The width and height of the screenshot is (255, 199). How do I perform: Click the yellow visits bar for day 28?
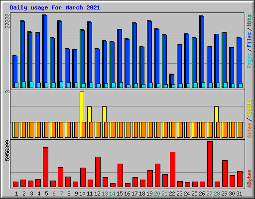point(216,114)
